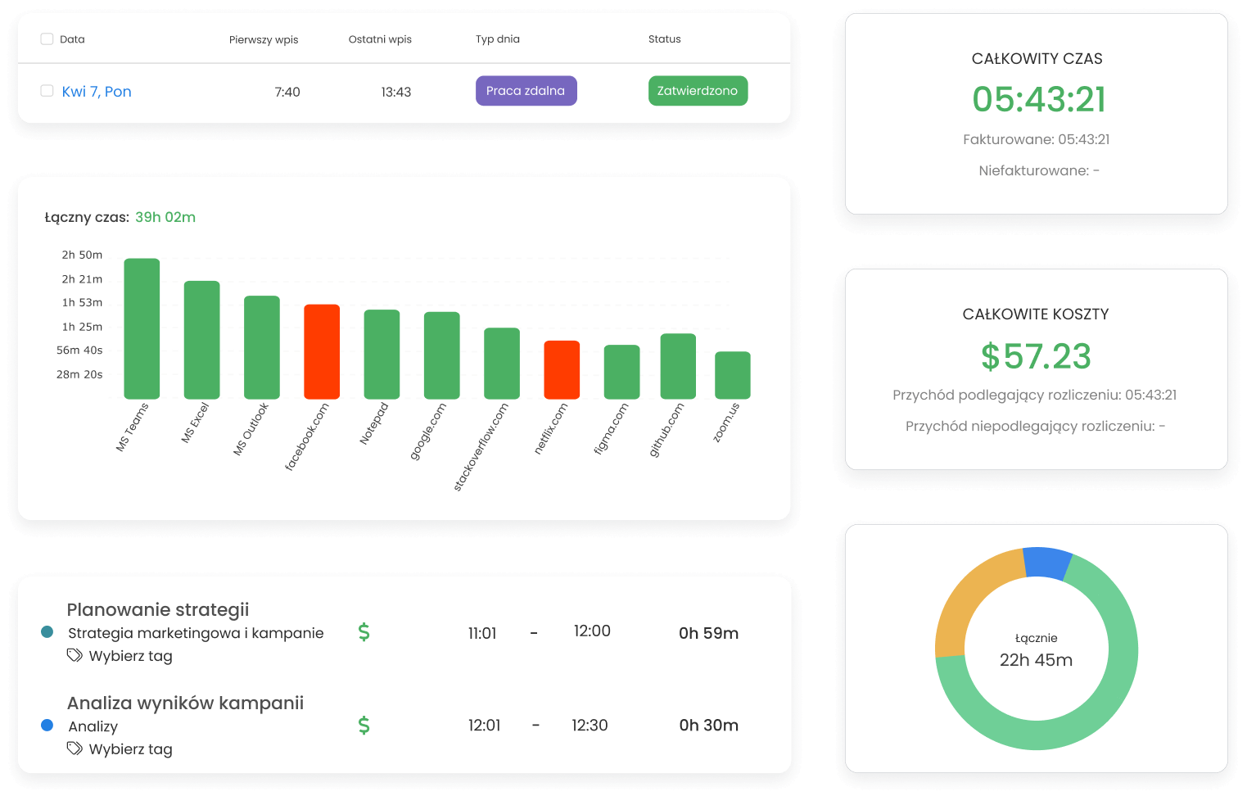
Task: Click blue project dot beside Analizy
Action: coord(47,725)
